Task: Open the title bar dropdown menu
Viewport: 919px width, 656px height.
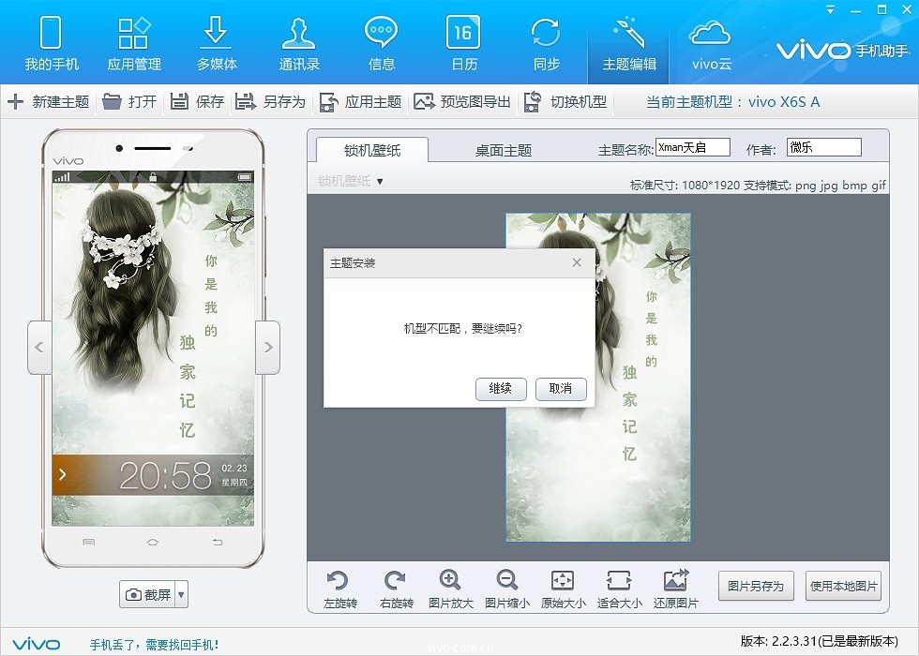Action: pos(830,10)
